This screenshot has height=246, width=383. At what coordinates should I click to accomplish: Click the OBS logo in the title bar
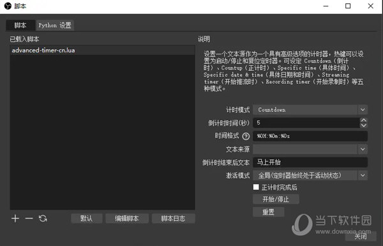8,6
